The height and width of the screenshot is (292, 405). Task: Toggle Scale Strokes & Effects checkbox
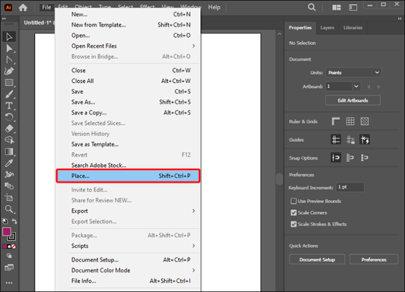293,224
